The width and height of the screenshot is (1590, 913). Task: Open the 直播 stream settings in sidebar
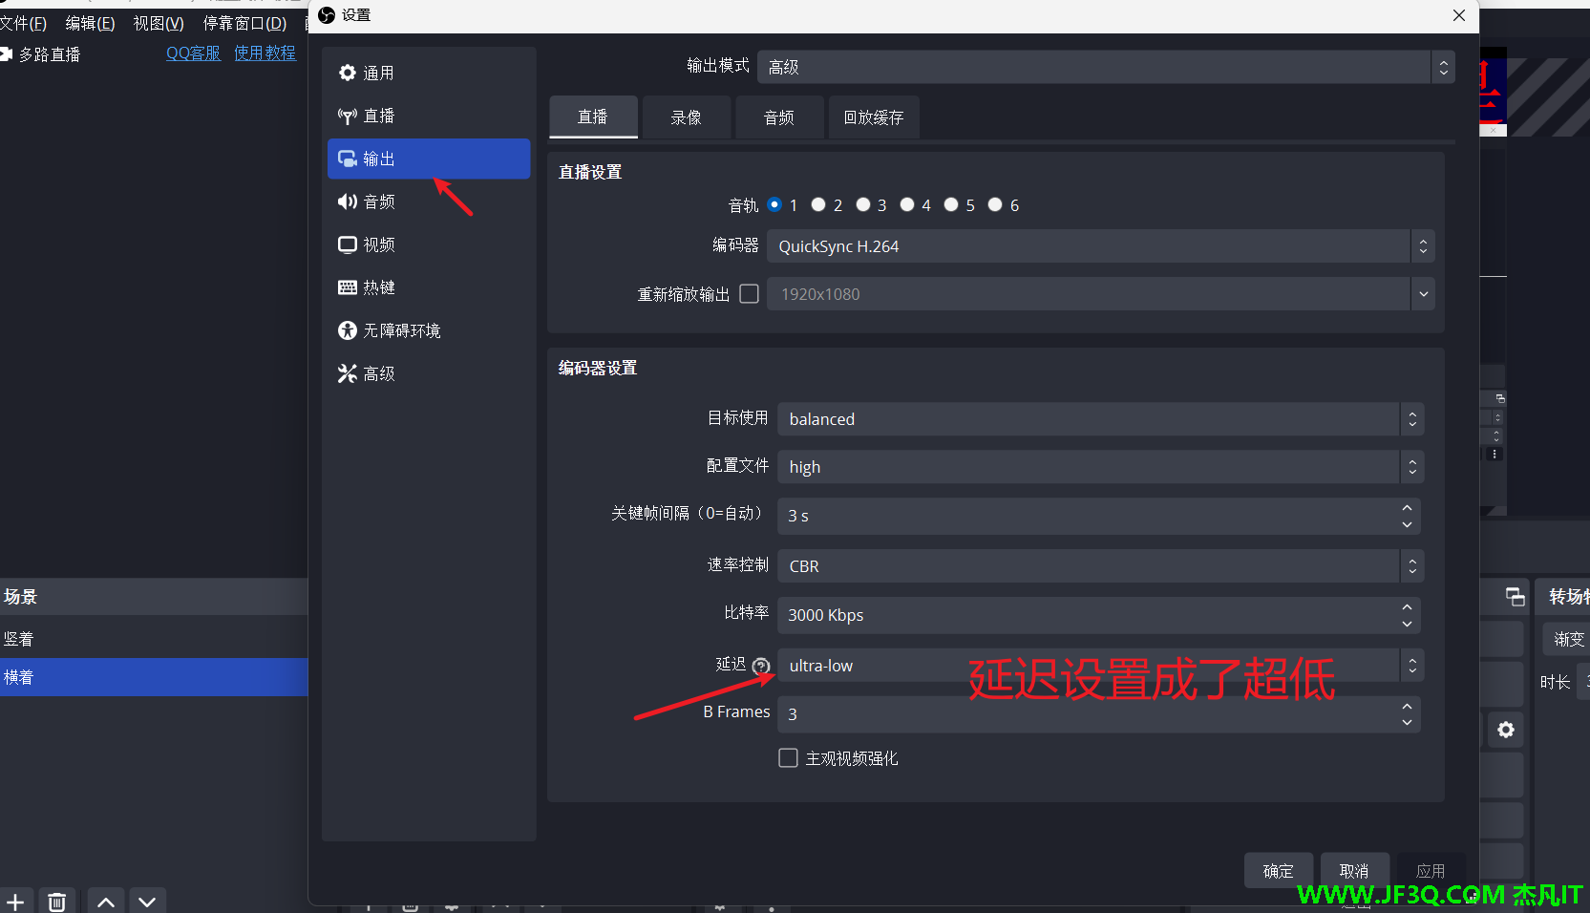pyautogui.click(x=378, y=116)
